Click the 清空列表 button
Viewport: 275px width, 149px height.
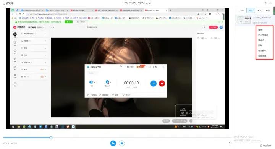[266, 146]
